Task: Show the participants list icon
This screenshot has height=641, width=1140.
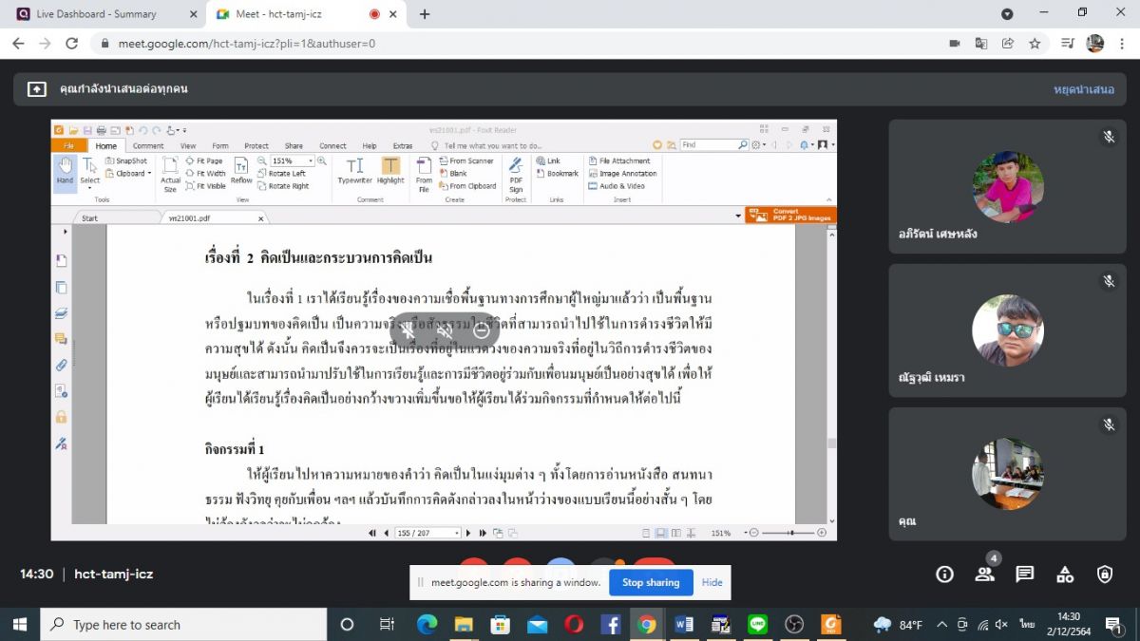Action: click(984, 574)
